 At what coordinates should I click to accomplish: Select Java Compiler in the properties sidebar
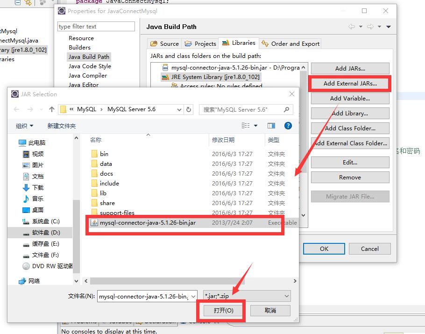point(87,75)
